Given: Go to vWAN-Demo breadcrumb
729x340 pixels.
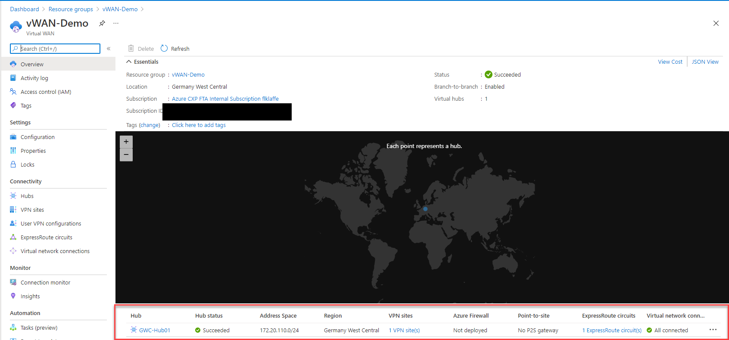Looking at the screenshot, I should 120,9.
